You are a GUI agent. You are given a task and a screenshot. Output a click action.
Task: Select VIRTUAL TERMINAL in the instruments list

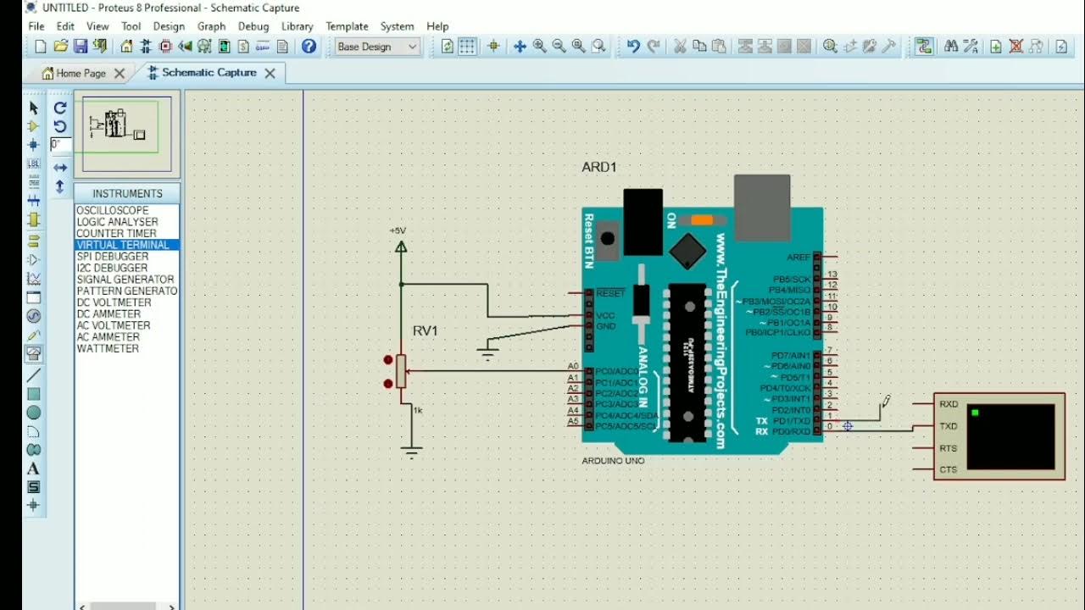(127, 245)
